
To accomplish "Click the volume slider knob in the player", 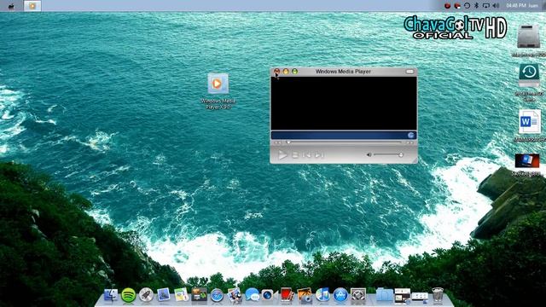I will pyautogui.click(x=401, y=154).
